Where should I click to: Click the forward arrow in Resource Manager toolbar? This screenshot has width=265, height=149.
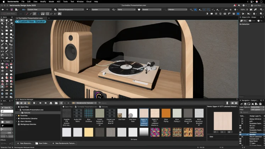[x=46, y=103]
